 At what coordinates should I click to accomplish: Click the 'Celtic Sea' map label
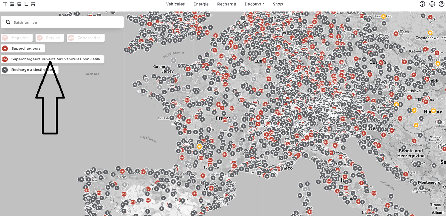point(93,74)
